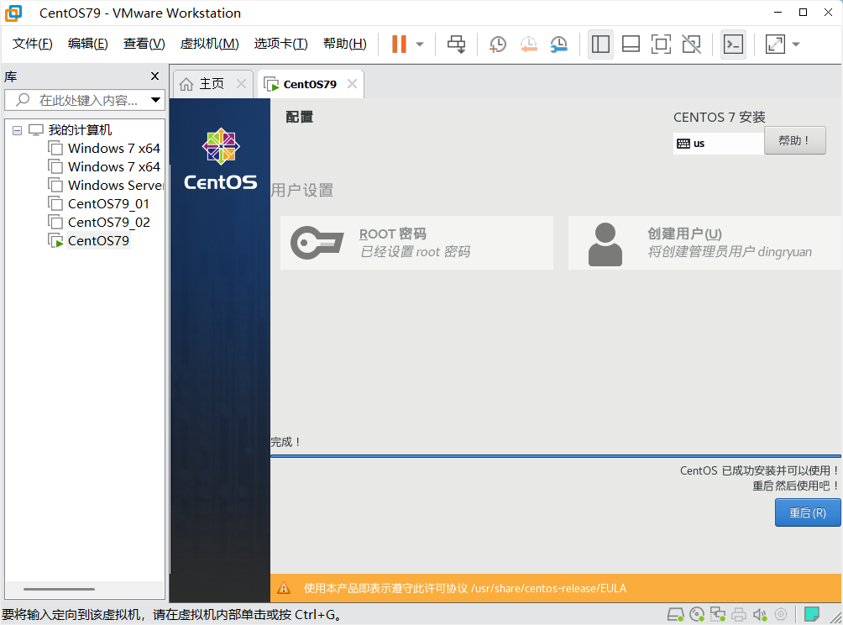Click the library horizontal scrollbar
Image resolution: width=843 pixels, height=625 pixels.
click(x=59, y=589)
